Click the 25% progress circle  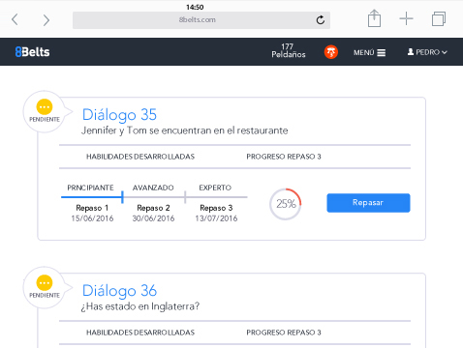(x=286, y=204)
